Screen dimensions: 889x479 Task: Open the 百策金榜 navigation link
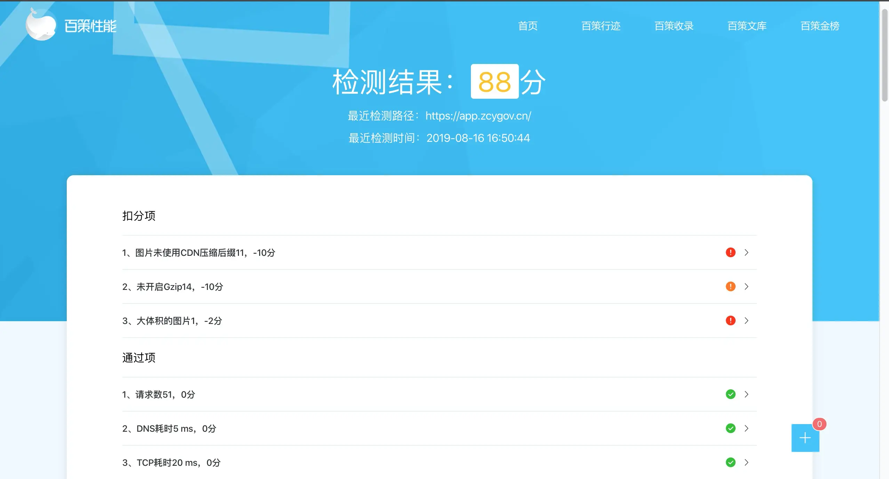[x=820, y=26]
